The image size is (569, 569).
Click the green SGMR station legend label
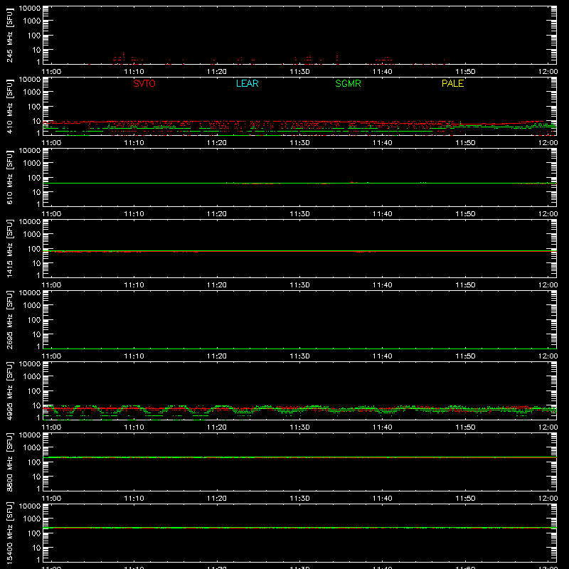(348, 83)
